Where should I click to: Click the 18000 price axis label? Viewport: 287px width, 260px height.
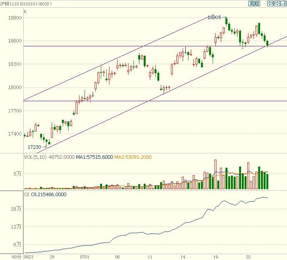[15, 87]
